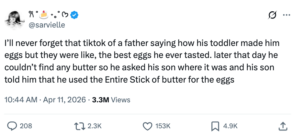Like the tweet with the heart icon
Screen dimensions: 294x137
pyautogui.click(x=148, y=126)
